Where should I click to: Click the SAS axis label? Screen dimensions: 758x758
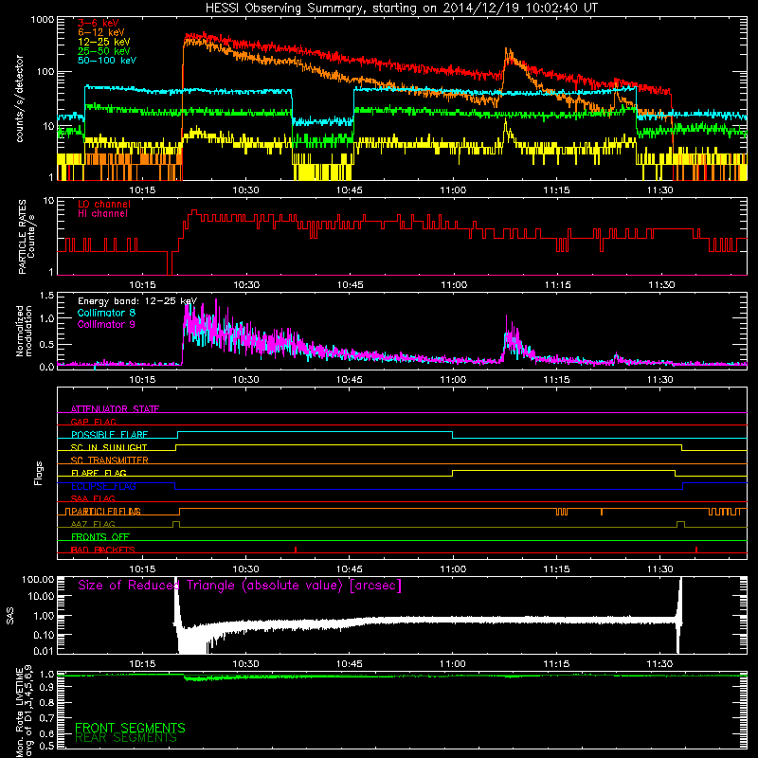point(10,615)
